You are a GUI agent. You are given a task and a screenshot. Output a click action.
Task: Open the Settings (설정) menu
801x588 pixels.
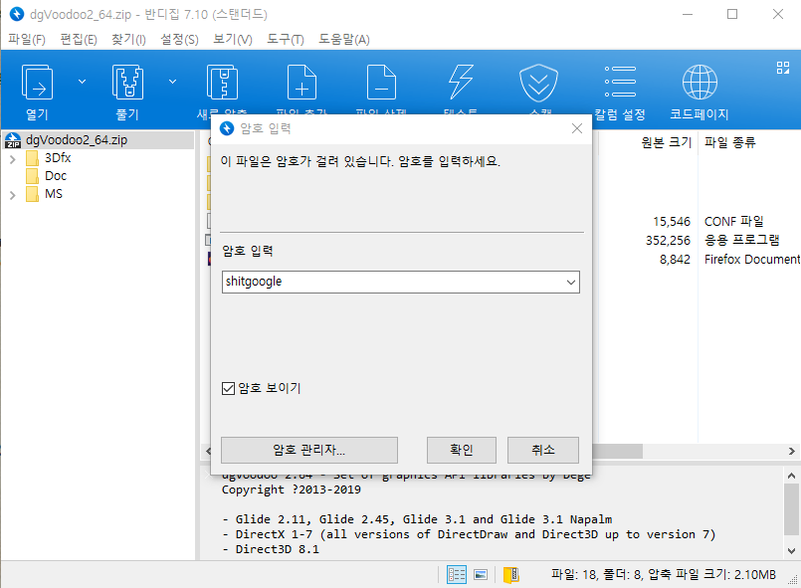click(x=179, y=40)
